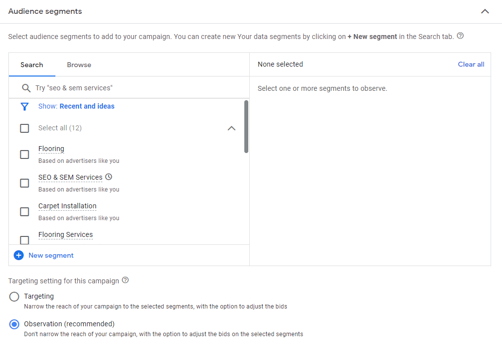Tick the Carpet Installation checkbox

point(25,212)
